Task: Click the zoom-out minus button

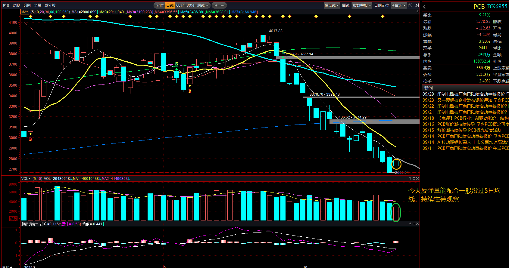Action: (x=223, y=5)
